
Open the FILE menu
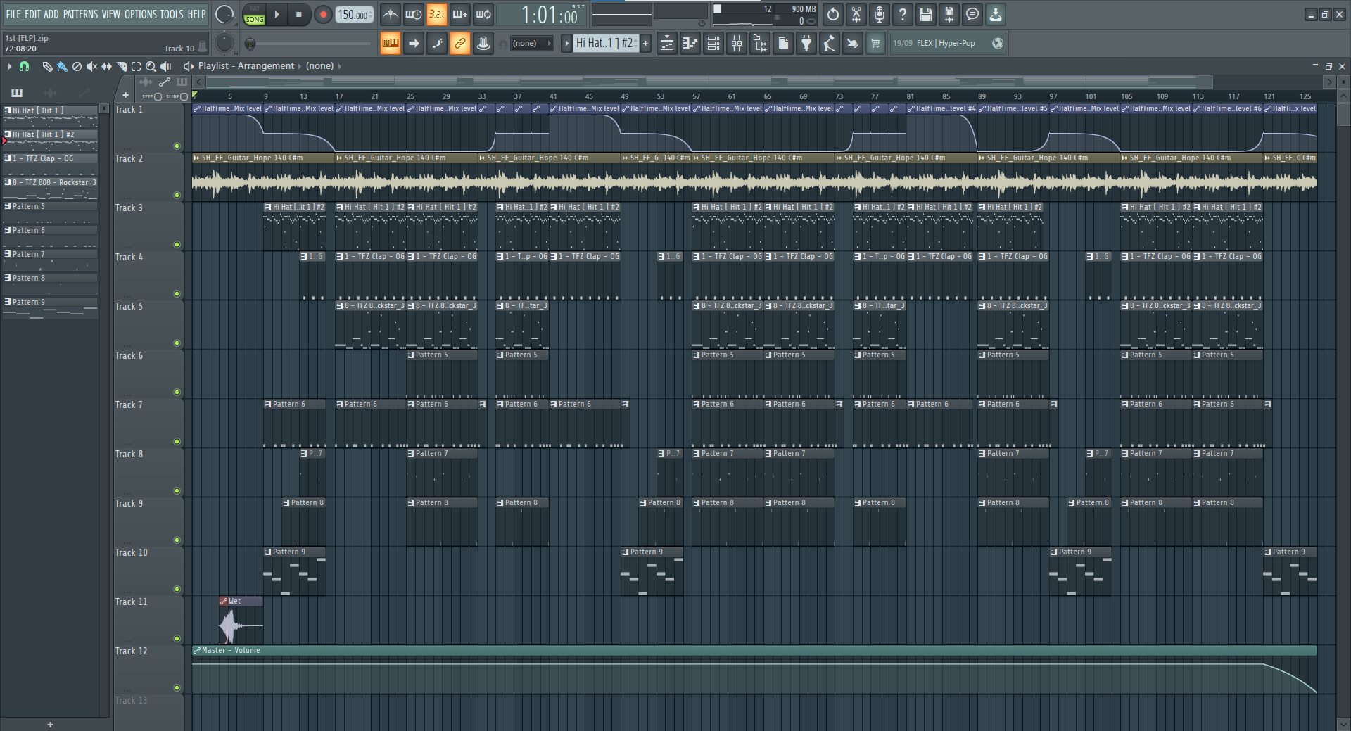pyautogui.click(x=13, y=14)
